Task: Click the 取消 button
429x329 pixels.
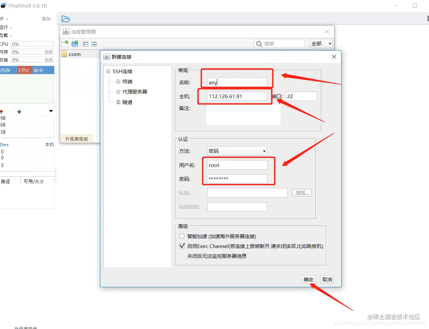Action: coord(327,279)
